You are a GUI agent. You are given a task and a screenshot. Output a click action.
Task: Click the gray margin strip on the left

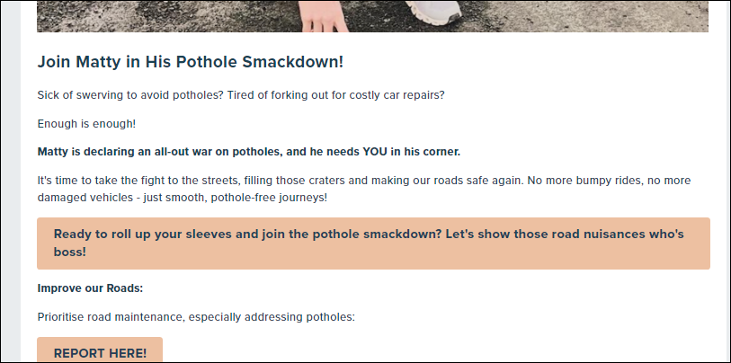tap(11, 181)
